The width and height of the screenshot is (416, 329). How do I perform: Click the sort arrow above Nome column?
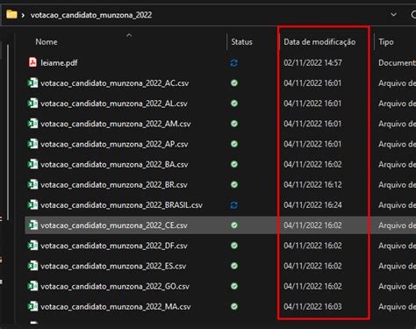129,35
